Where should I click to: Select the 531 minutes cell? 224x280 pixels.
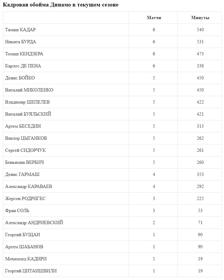200,42
